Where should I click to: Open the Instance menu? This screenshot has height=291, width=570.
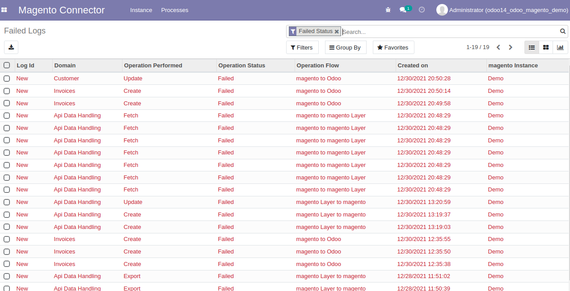(x=141, y=10)
